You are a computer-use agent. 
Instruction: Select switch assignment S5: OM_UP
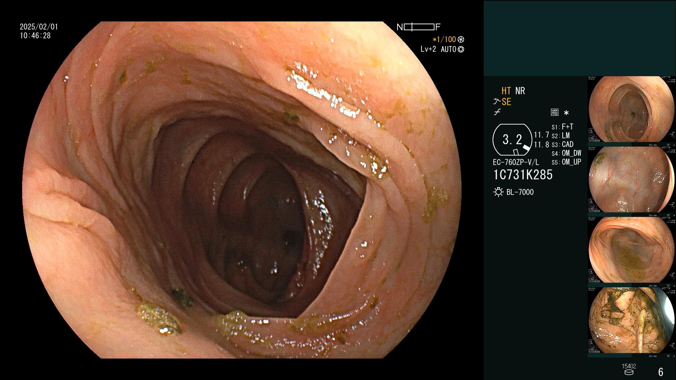click(x=567, y=162)
